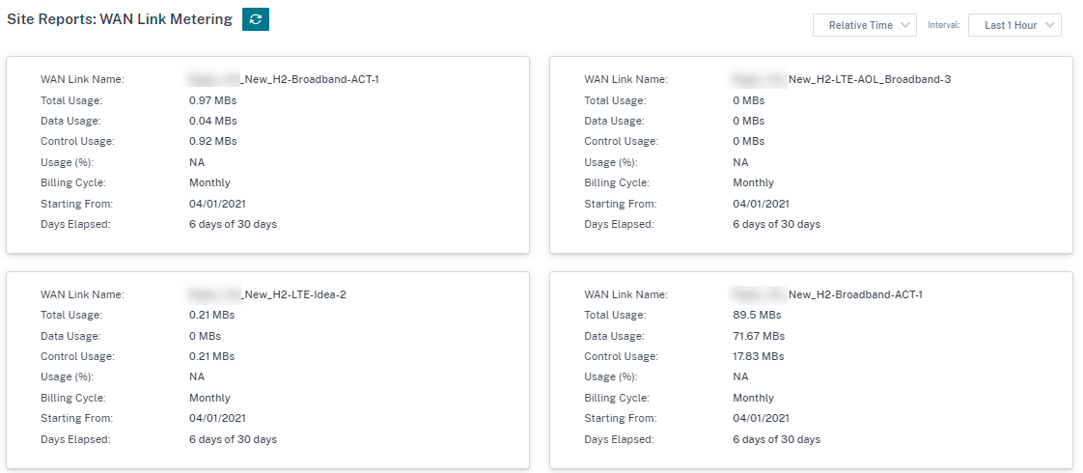
Task: Refresh the WAN Link Metering report
Action: 256,19
